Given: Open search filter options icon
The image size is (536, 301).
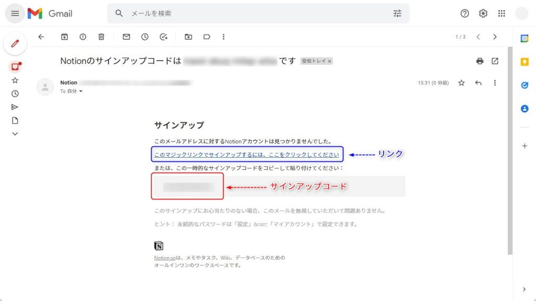Looking at the screenshot, I should tap(397, 13).
